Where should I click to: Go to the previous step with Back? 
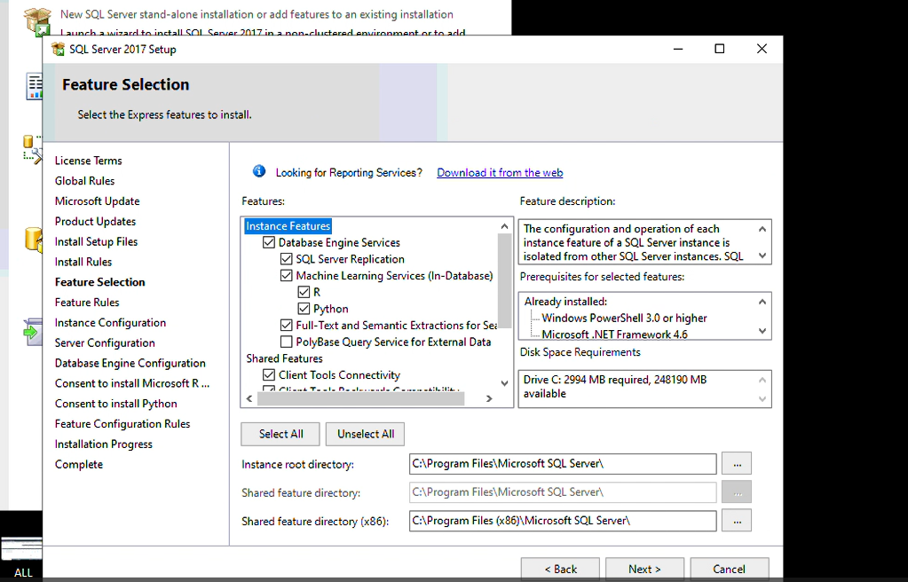click(561, 569)
